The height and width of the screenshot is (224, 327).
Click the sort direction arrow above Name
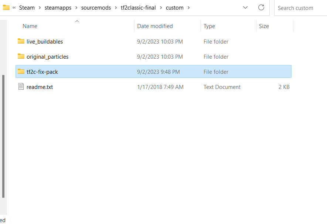(77, 21)
